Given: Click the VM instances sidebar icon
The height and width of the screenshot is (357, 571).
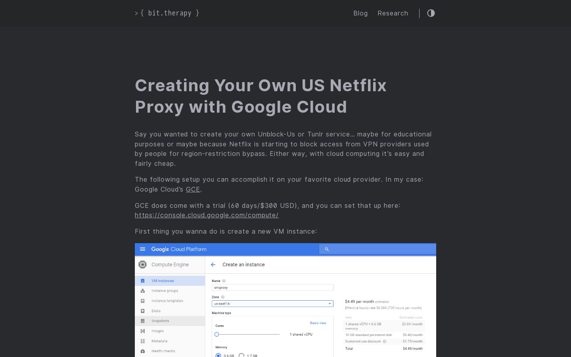Looking at the screenshot, I should click(x=143, y=281).
